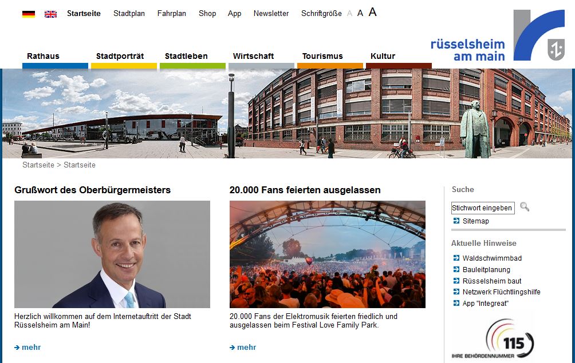Open the Netzwerk Flüchtlingshilfe link
The image size is (575, 363).
point(501,292)
